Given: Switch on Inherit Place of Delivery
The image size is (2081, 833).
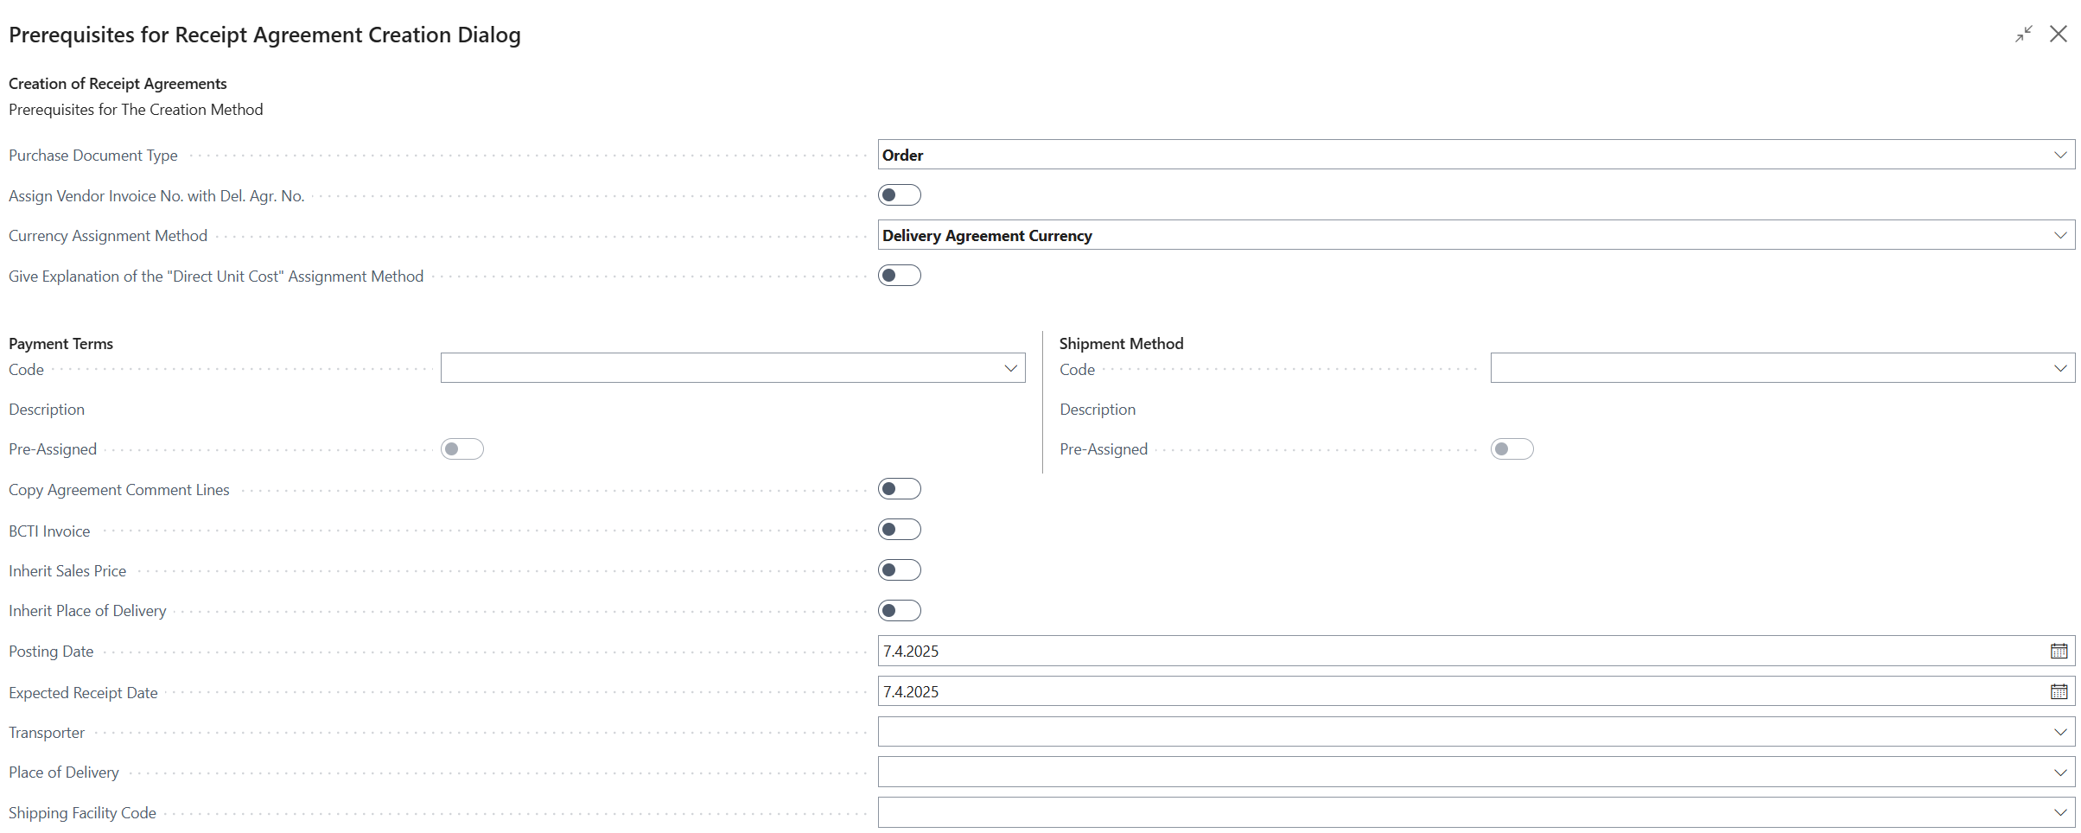Looking at the screenshot, I should [x=899, y=611].
